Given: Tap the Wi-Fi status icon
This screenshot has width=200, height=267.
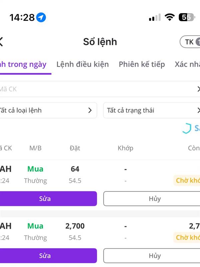Looking at the screenshot, I should (x=170, y=17).
